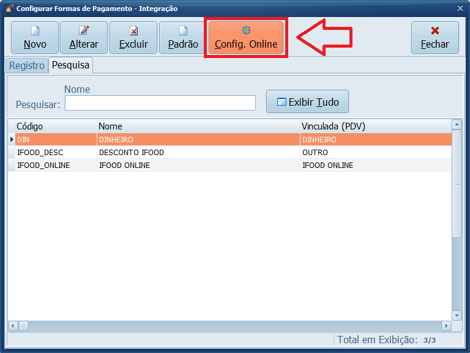Click the OUTRO linked PDV cell
Viewport: 470px width, 353px height.
tap(376, 152)
